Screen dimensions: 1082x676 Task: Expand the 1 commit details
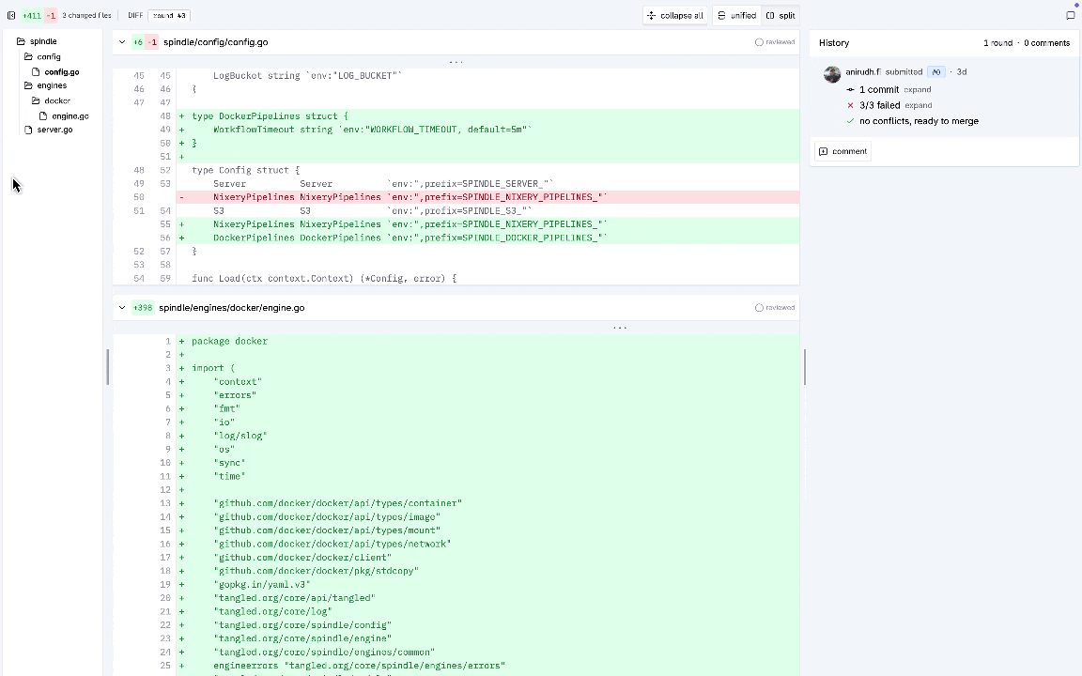tap(918, 90)
